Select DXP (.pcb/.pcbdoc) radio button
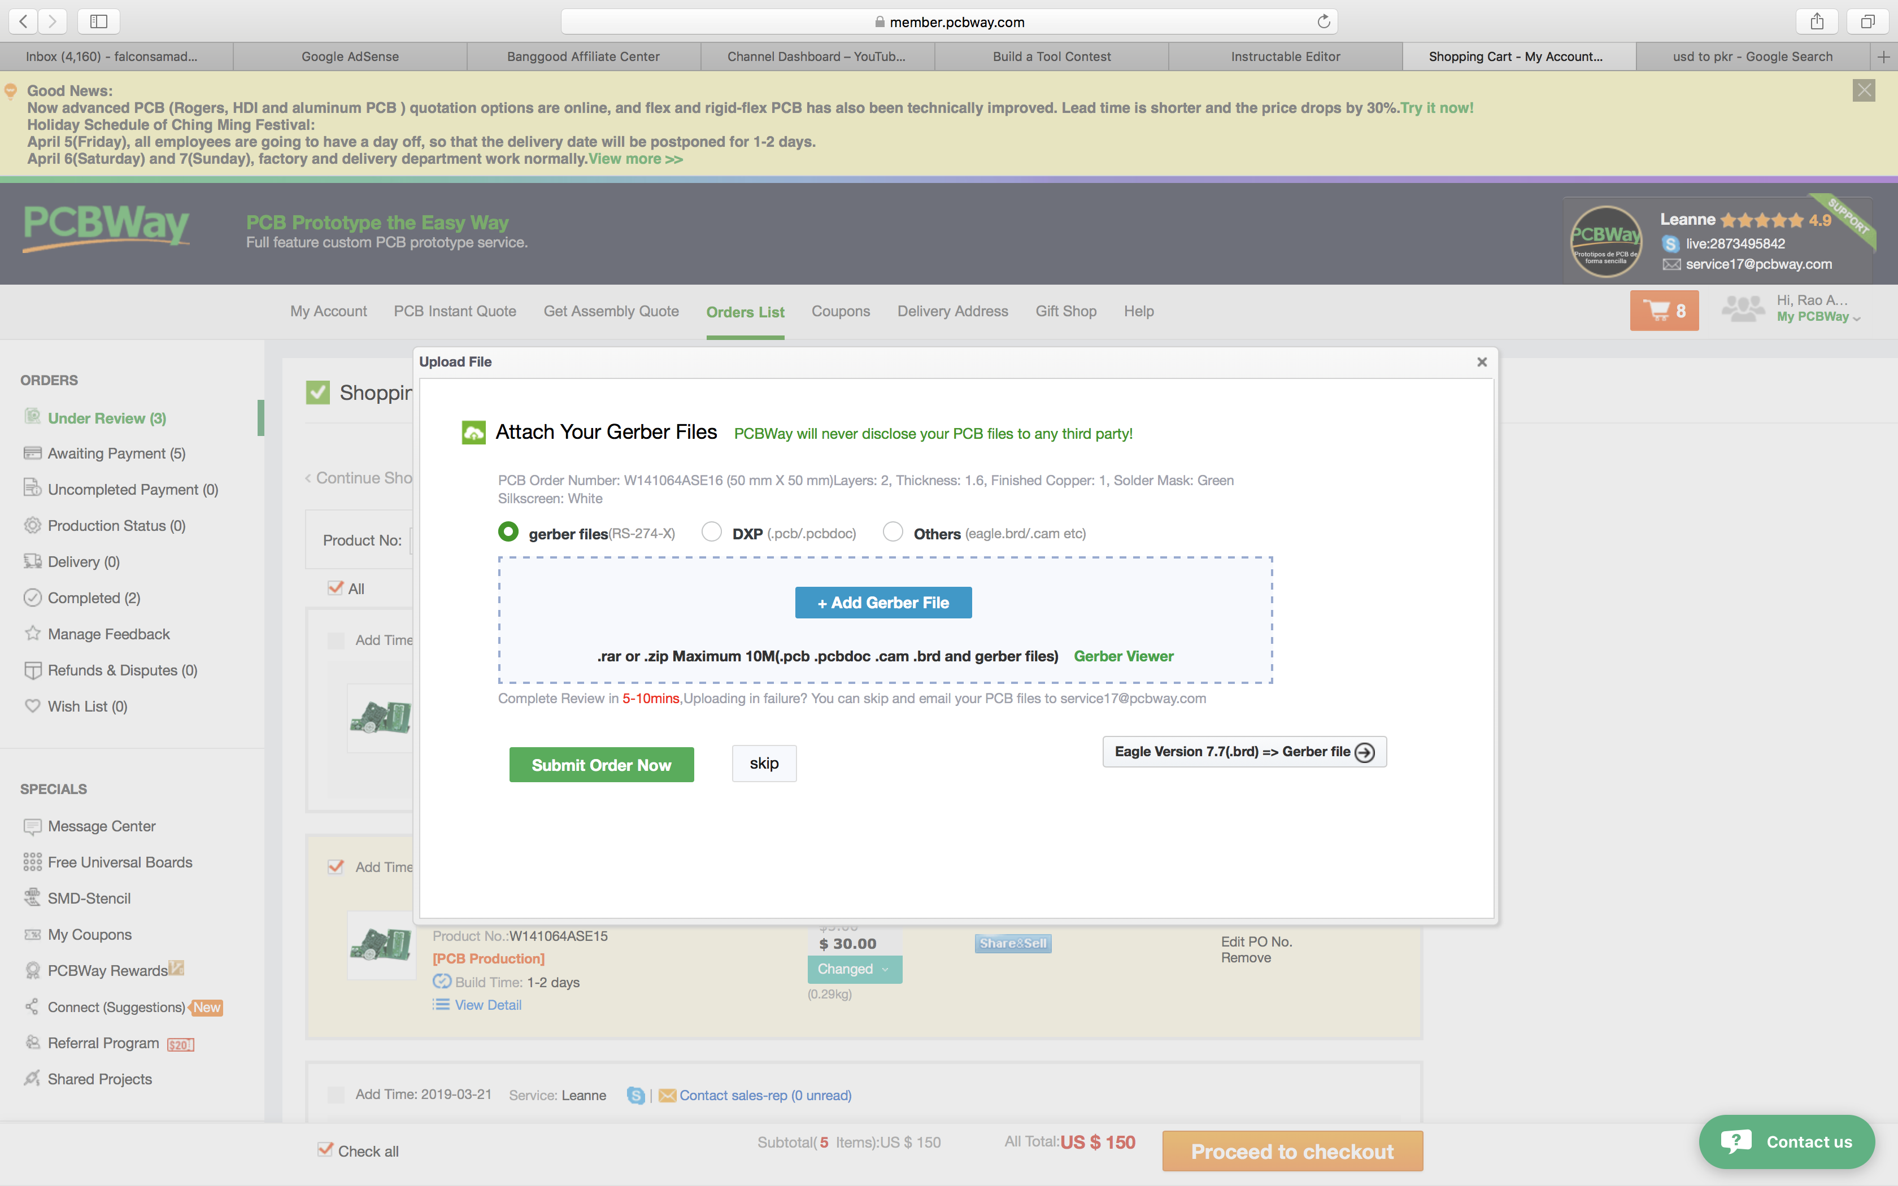This screenshot has height=1186, width=1898. pos(711,532)
